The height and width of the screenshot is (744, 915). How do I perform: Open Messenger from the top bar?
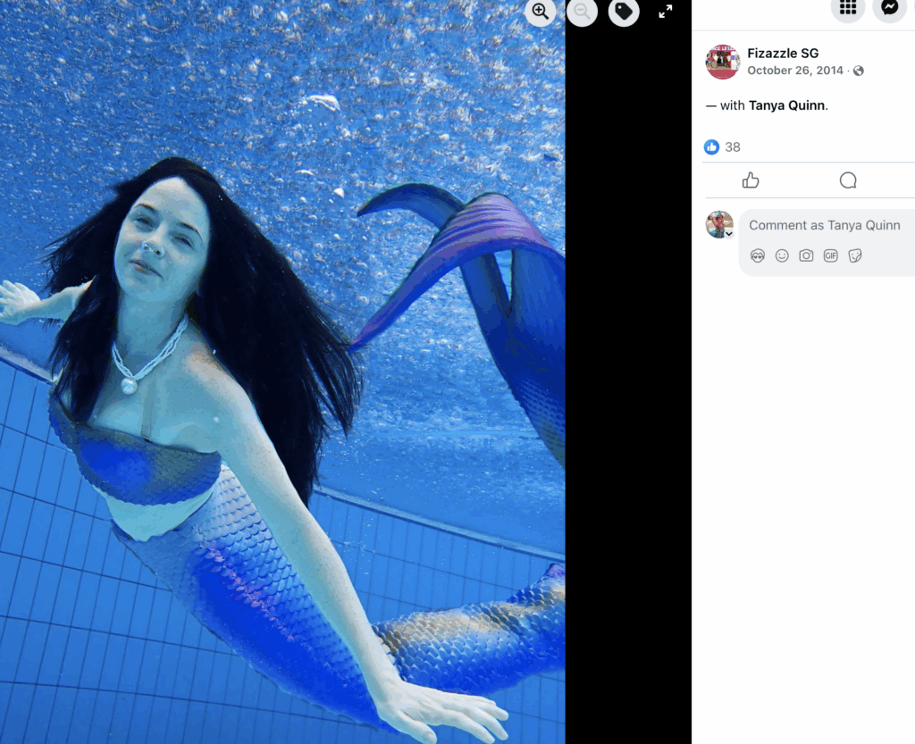click(890, 7)
